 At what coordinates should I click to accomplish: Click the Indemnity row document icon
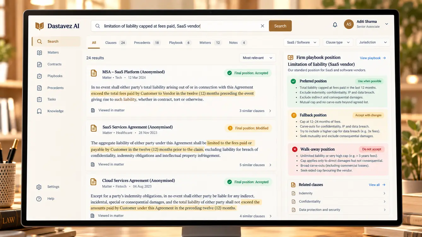pos(293,193)
